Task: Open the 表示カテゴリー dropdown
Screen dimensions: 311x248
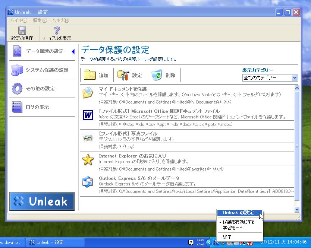Action: (x=270, y=78)
